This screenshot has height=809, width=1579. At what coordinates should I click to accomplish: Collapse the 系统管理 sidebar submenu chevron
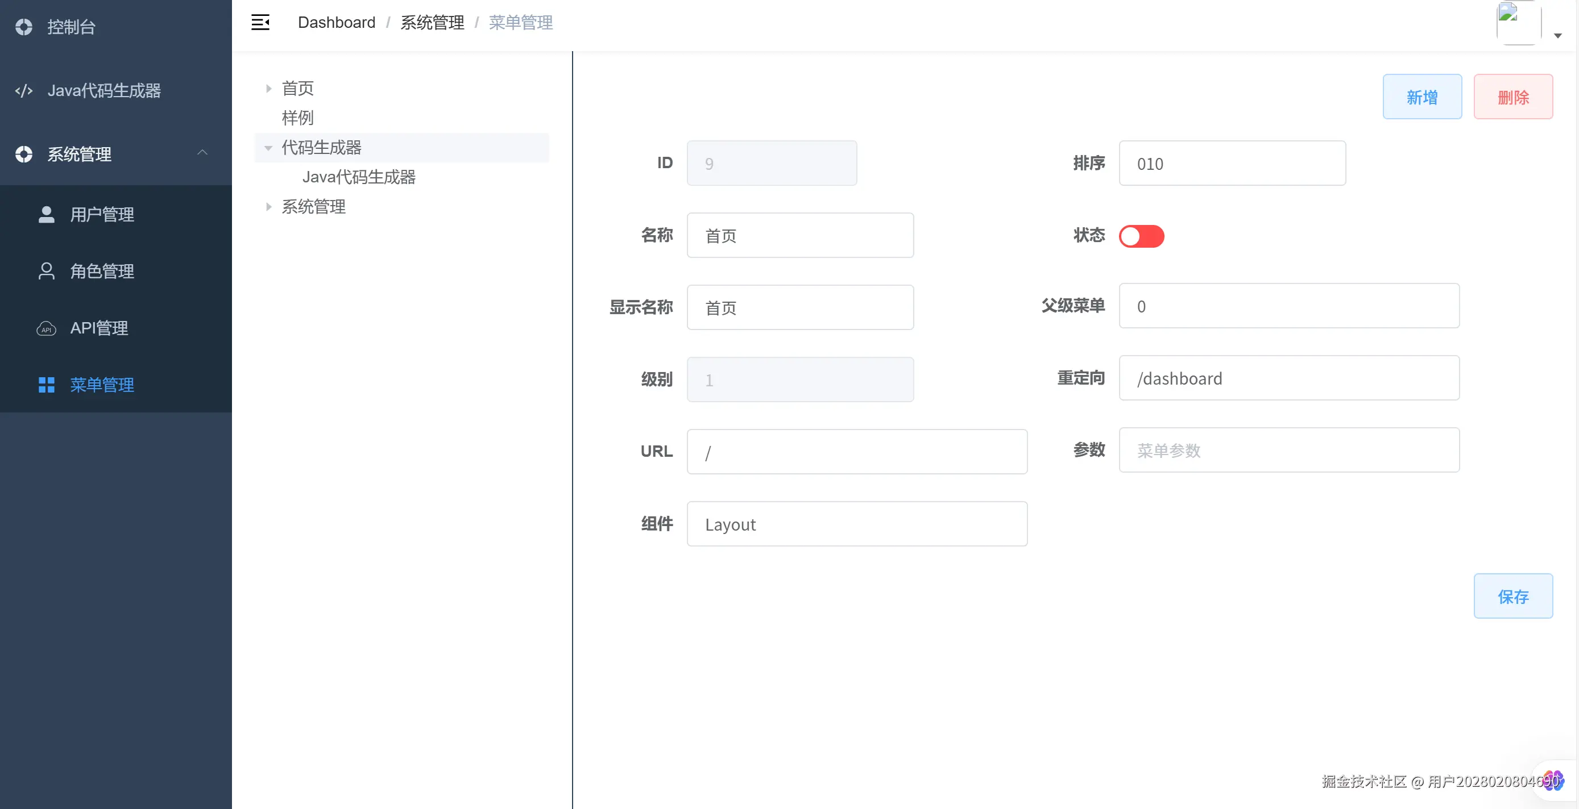pyautogui.click(x=202, y=152)
